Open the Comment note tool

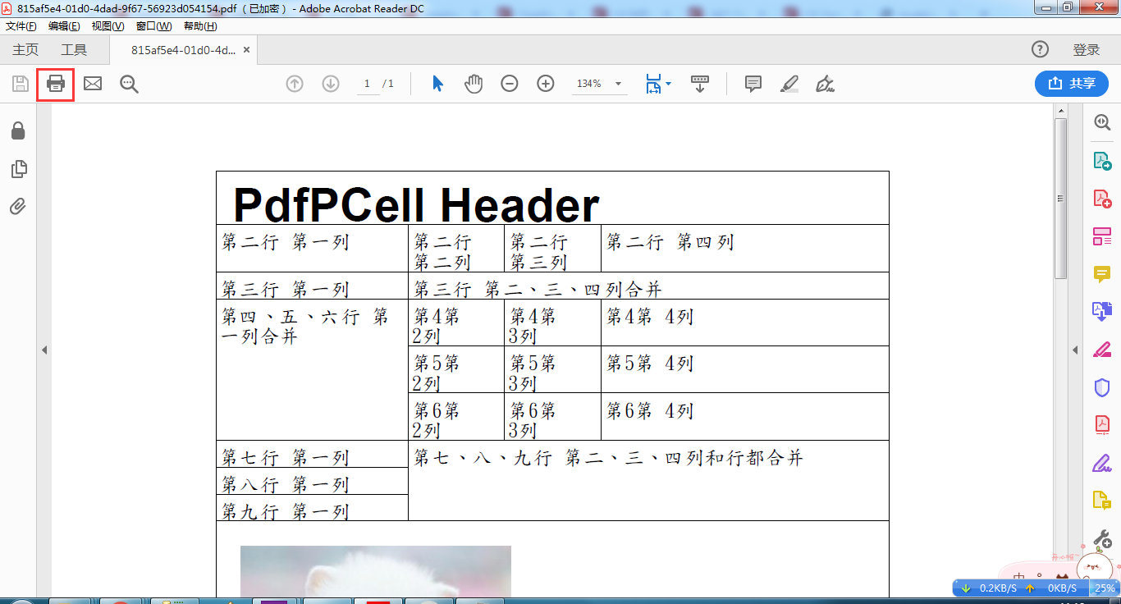[x=753, y=83]
